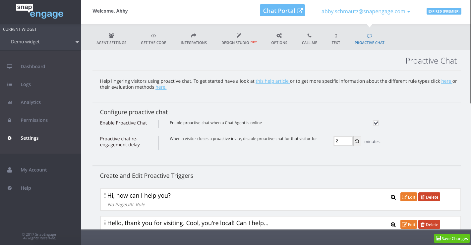Reset the re-engagement delay with the undo icon
This screenshot has height=245, width=471.
[x=357, y=141]
